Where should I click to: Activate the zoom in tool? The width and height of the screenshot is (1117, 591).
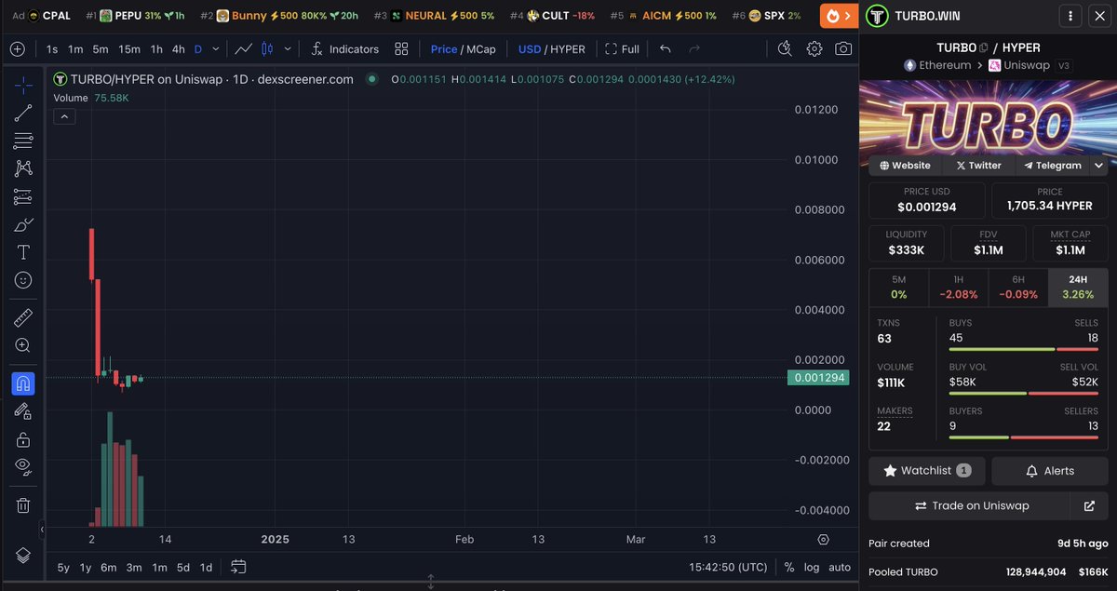pos(23,345)
